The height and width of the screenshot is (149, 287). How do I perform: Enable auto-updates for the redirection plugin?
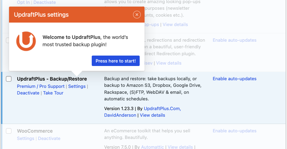(235, 40)
